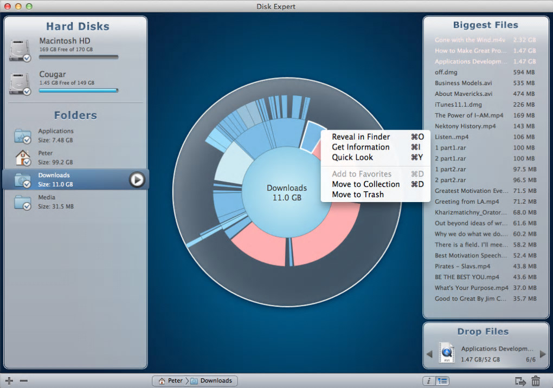Click Cougar disk usage bar

tap(79, 90)
